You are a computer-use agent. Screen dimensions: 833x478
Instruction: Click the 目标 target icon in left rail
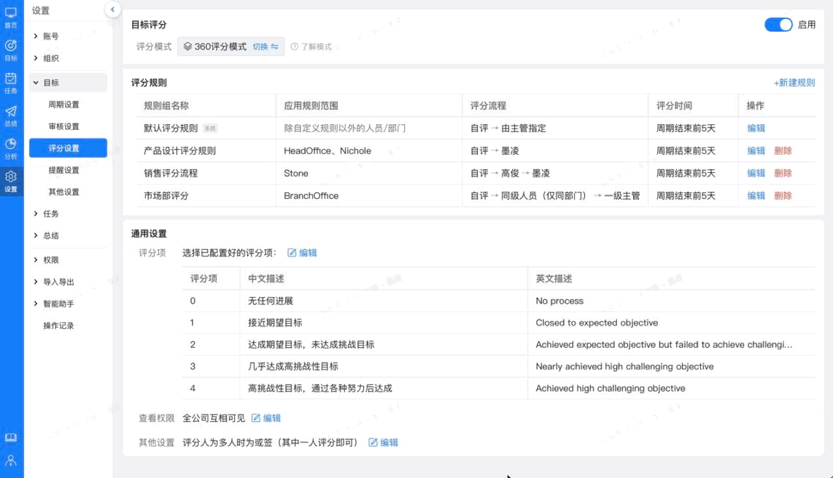[11, 49]
